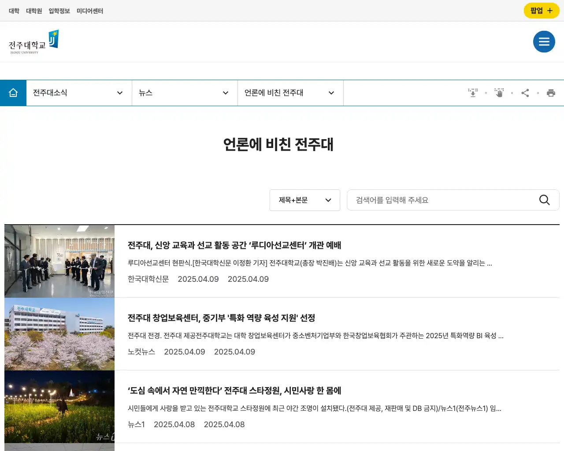564x451 pixels.
Task: Click the Jeonju University logo
Action: point(34,42)
